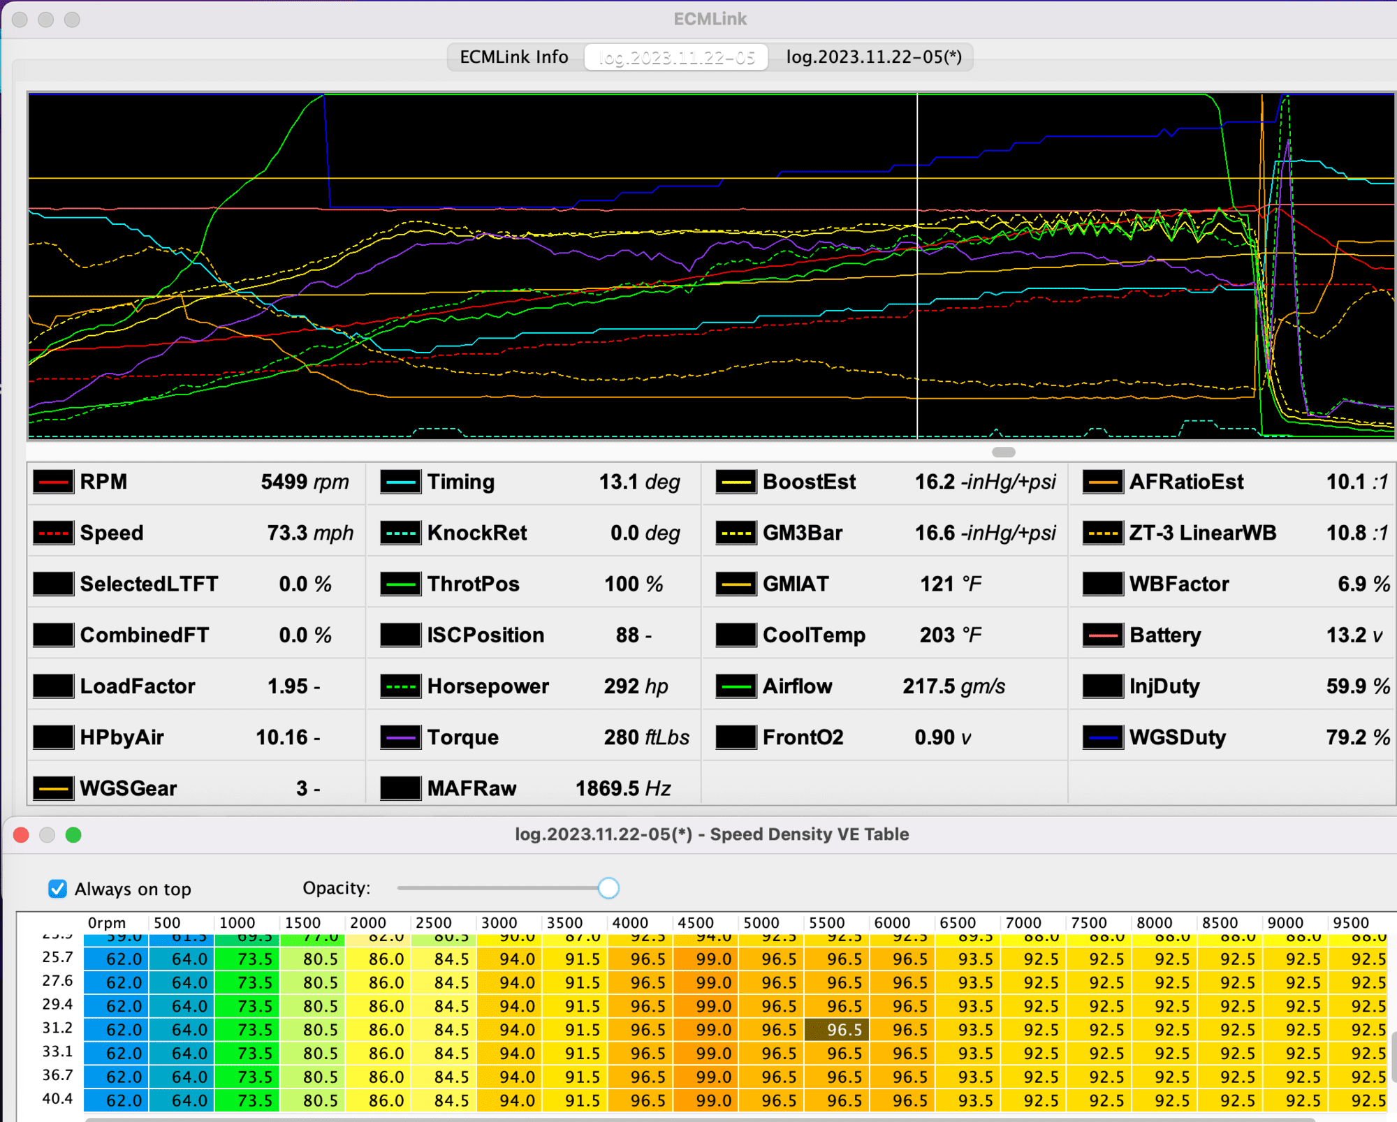Click the HPbyAir black swatch

(53, 737)
